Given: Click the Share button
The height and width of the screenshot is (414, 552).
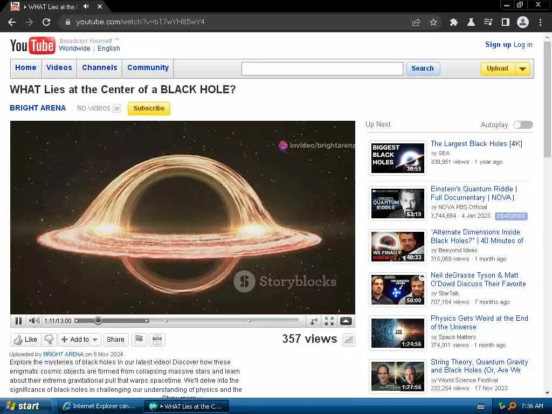Looking at the screenshot, I should pos(115,340).
